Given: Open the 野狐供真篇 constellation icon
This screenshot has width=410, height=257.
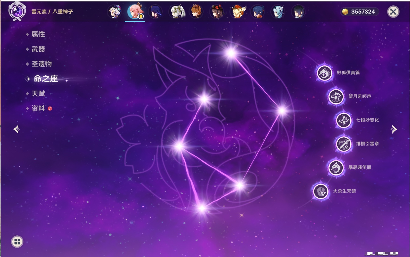Looking at the screenshot, I should coord(325,73).
